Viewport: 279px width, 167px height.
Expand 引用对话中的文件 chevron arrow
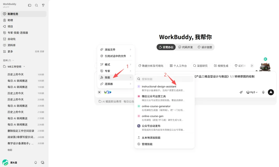[130, 56]
